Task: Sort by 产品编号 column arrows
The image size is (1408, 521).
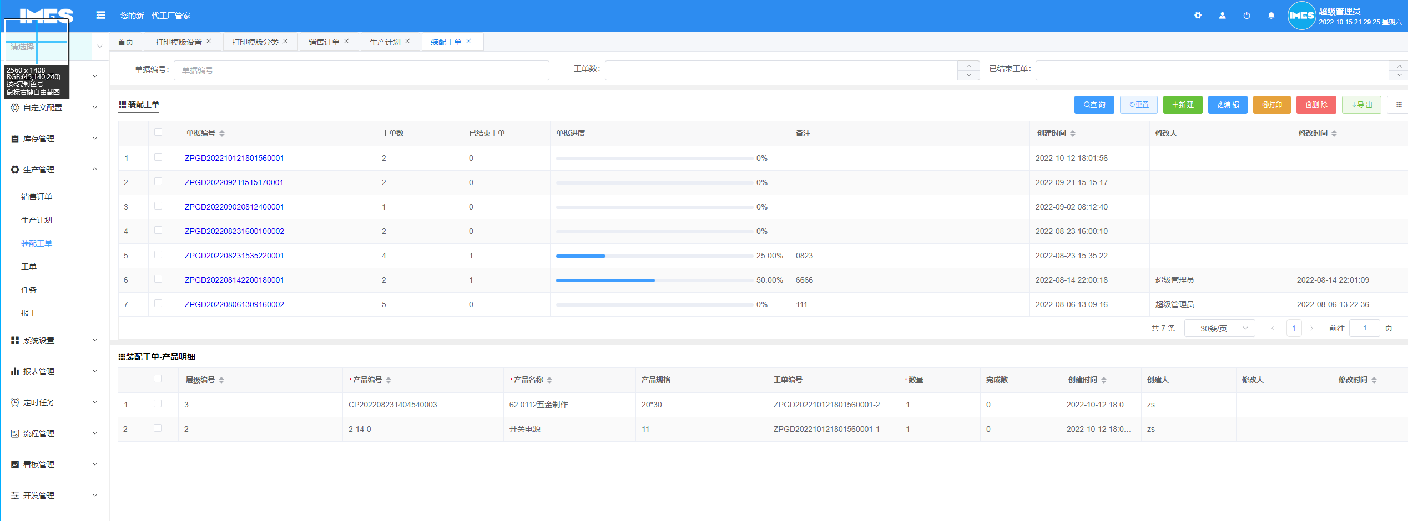Action: tap(388, 380)
